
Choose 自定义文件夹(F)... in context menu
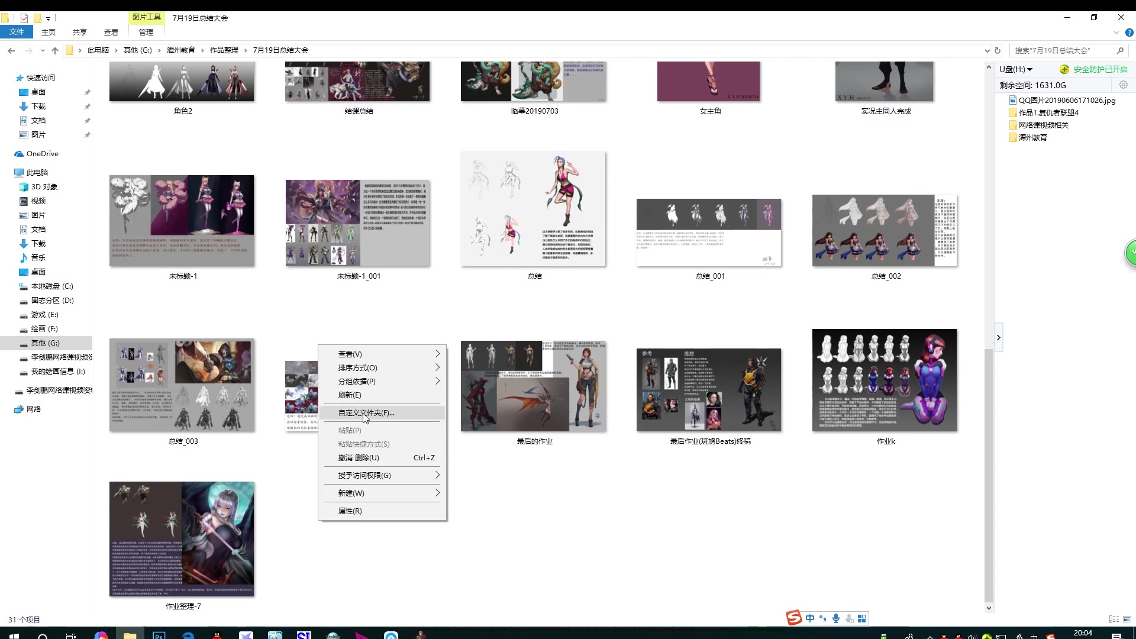click(x=382, y=413)
